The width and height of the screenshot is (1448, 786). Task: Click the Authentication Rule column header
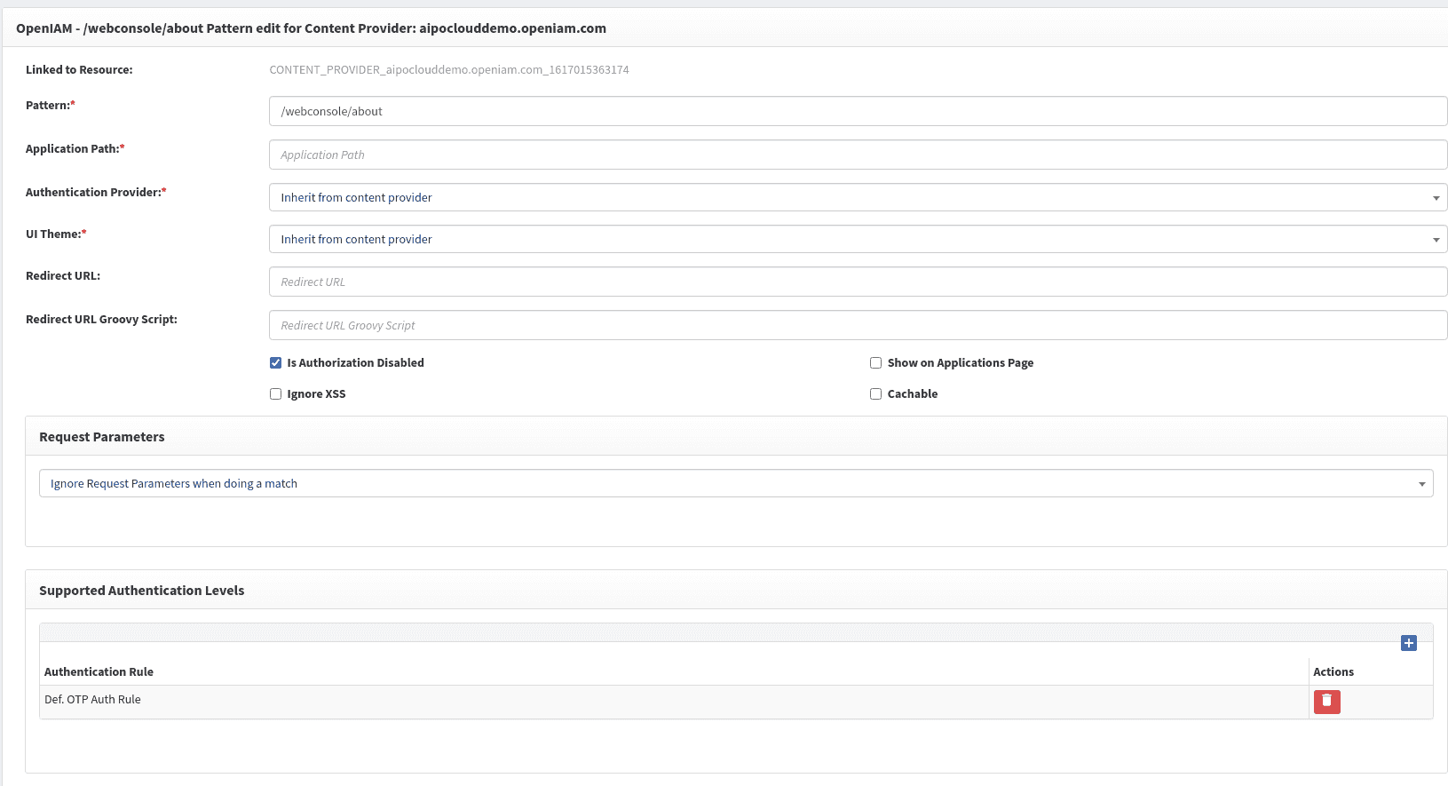click(99, 672)
